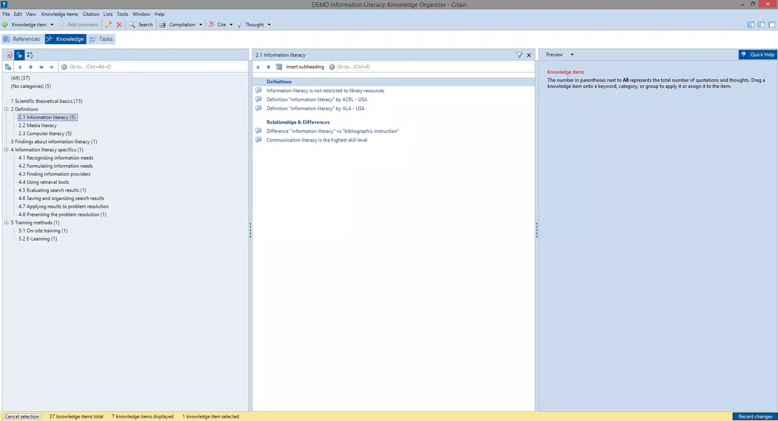778x421 pixels.
Task: Click the Insert subheading button
Action: pos(300,67)
